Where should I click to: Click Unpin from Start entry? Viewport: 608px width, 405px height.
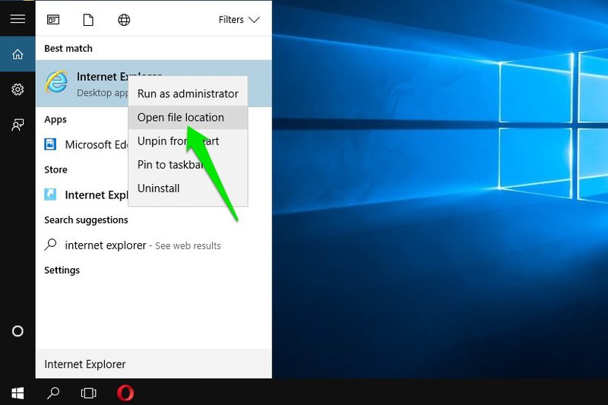[188, 141]
